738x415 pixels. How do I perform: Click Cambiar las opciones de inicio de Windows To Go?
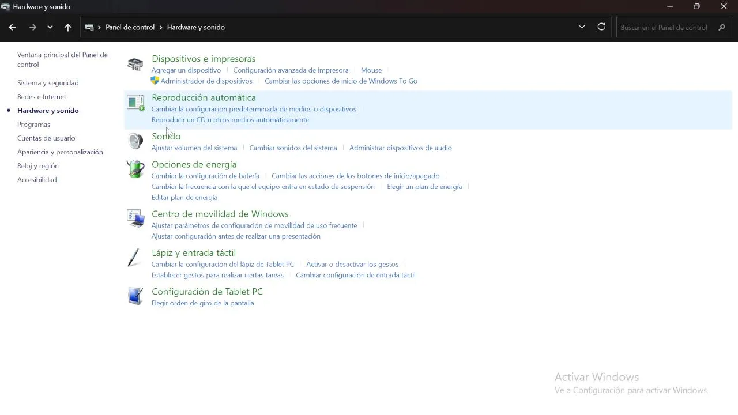pos(341,81)
